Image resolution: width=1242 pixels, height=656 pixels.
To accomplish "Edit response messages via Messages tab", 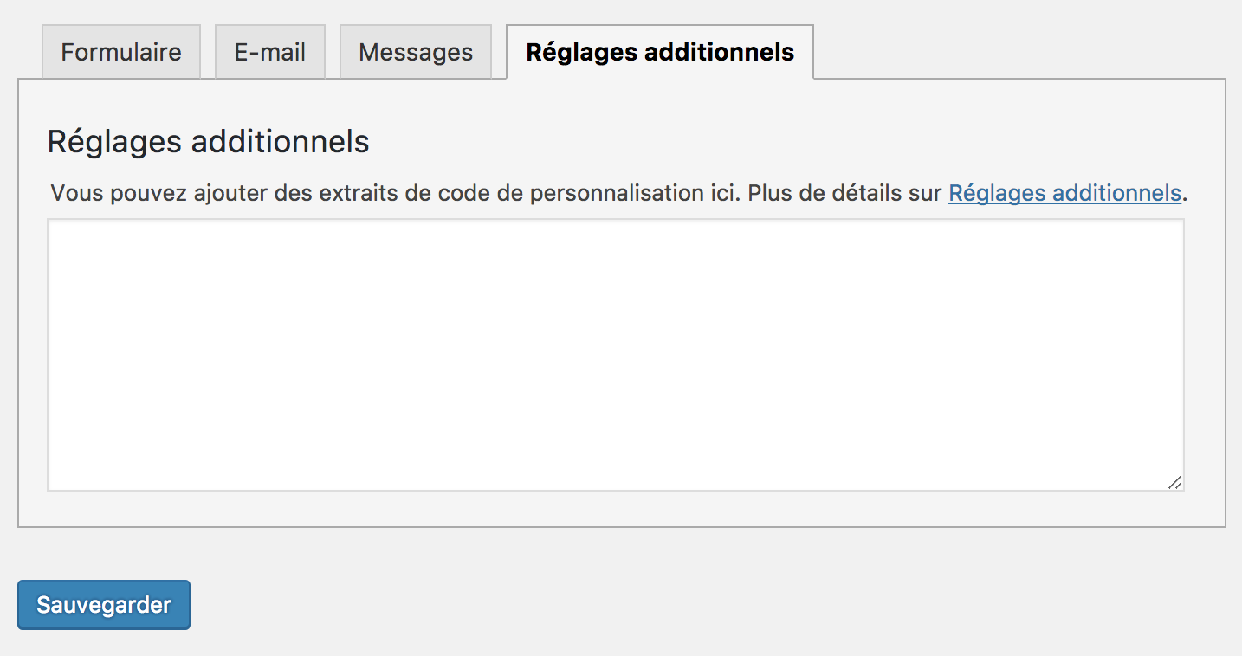I will pyautogui.click(x=416, y=51).
